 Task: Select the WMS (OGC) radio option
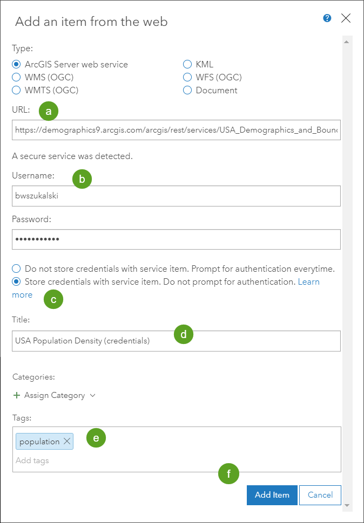click(x=16, y=77)
